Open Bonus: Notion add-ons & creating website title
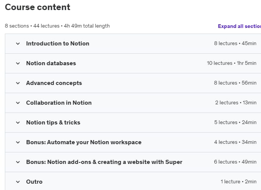 coord(104,162)
